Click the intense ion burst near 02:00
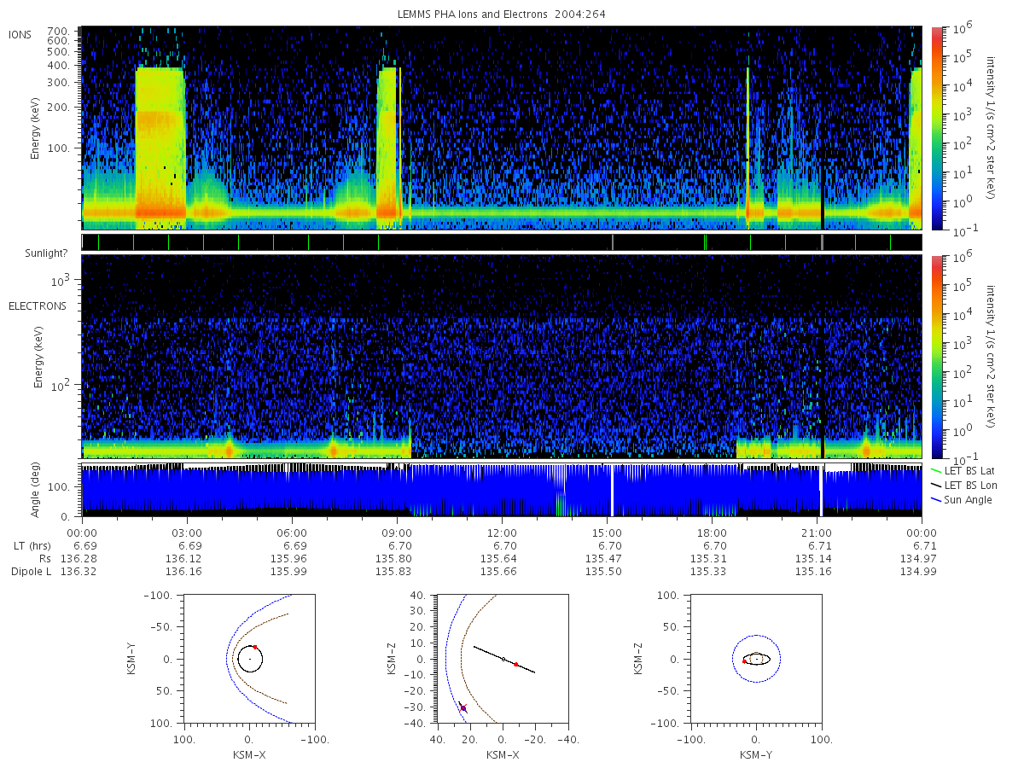Viewport: 1024px width, 768px height. (x=160, y=145)
